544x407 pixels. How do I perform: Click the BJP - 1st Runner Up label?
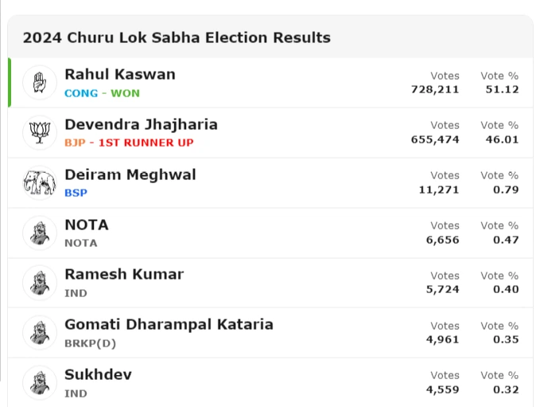[129, 143]
